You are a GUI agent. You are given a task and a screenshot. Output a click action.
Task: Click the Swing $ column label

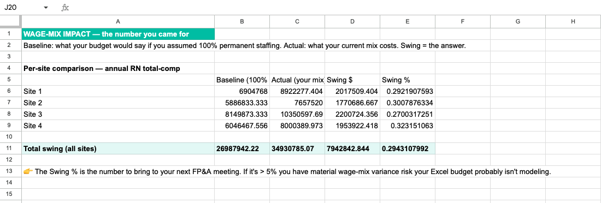pos(352,80)
